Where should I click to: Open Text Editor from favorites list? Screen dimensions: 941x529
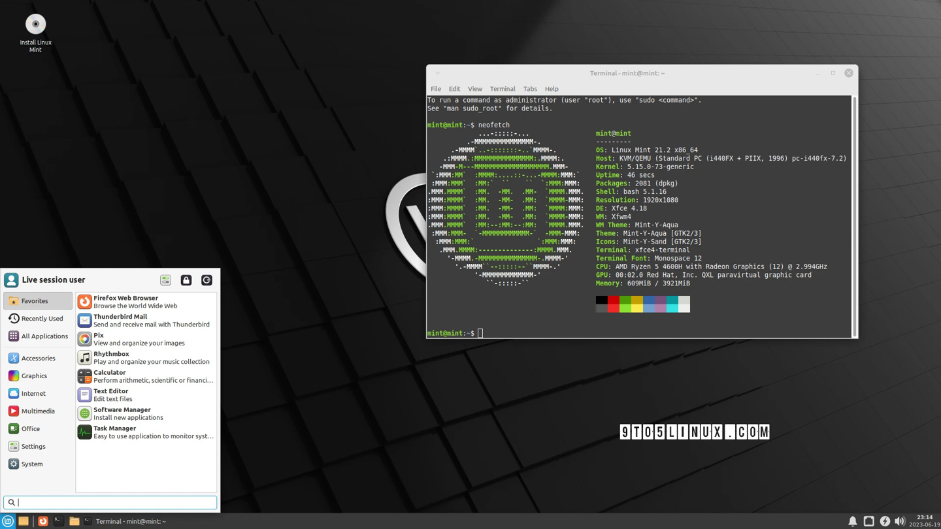pos(146,395)
